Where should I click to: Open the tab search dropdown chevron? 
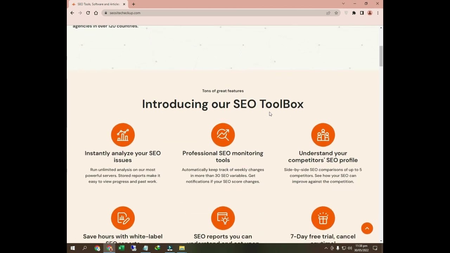(343, 4)
